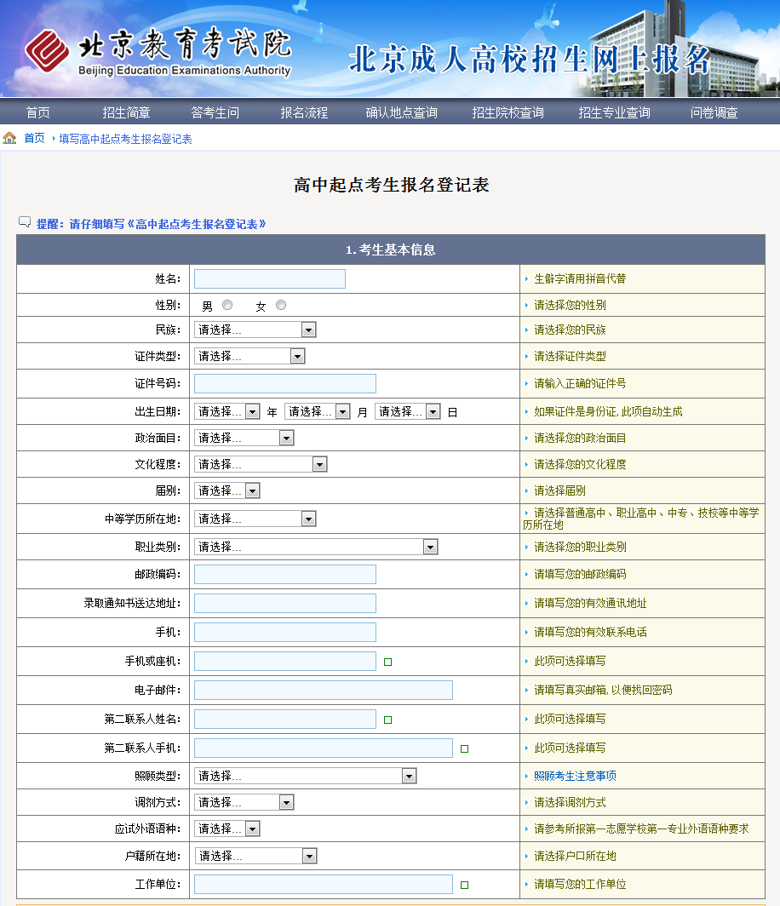Open 答考生问 navigation item
The width and height of the screenshot is (780, 906).
coord(215,112)
